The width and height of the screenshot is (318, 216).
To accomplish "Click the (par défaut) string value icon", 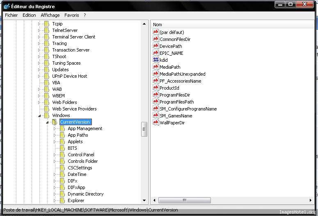I will coord(156,32).
